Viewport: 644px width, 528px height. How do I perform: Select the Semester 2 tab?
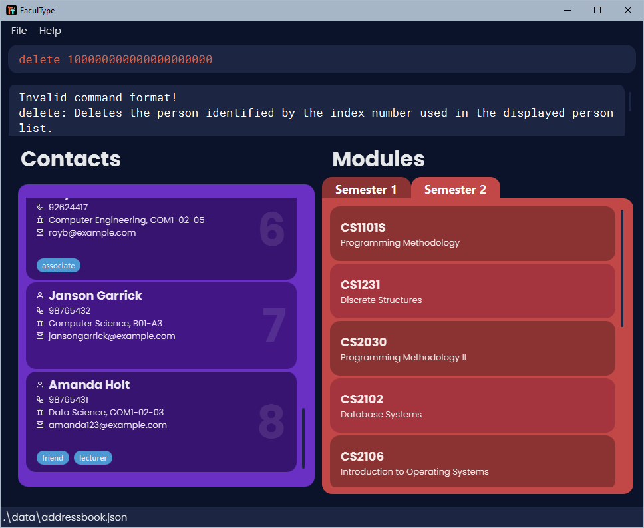(x=455, y=189)
